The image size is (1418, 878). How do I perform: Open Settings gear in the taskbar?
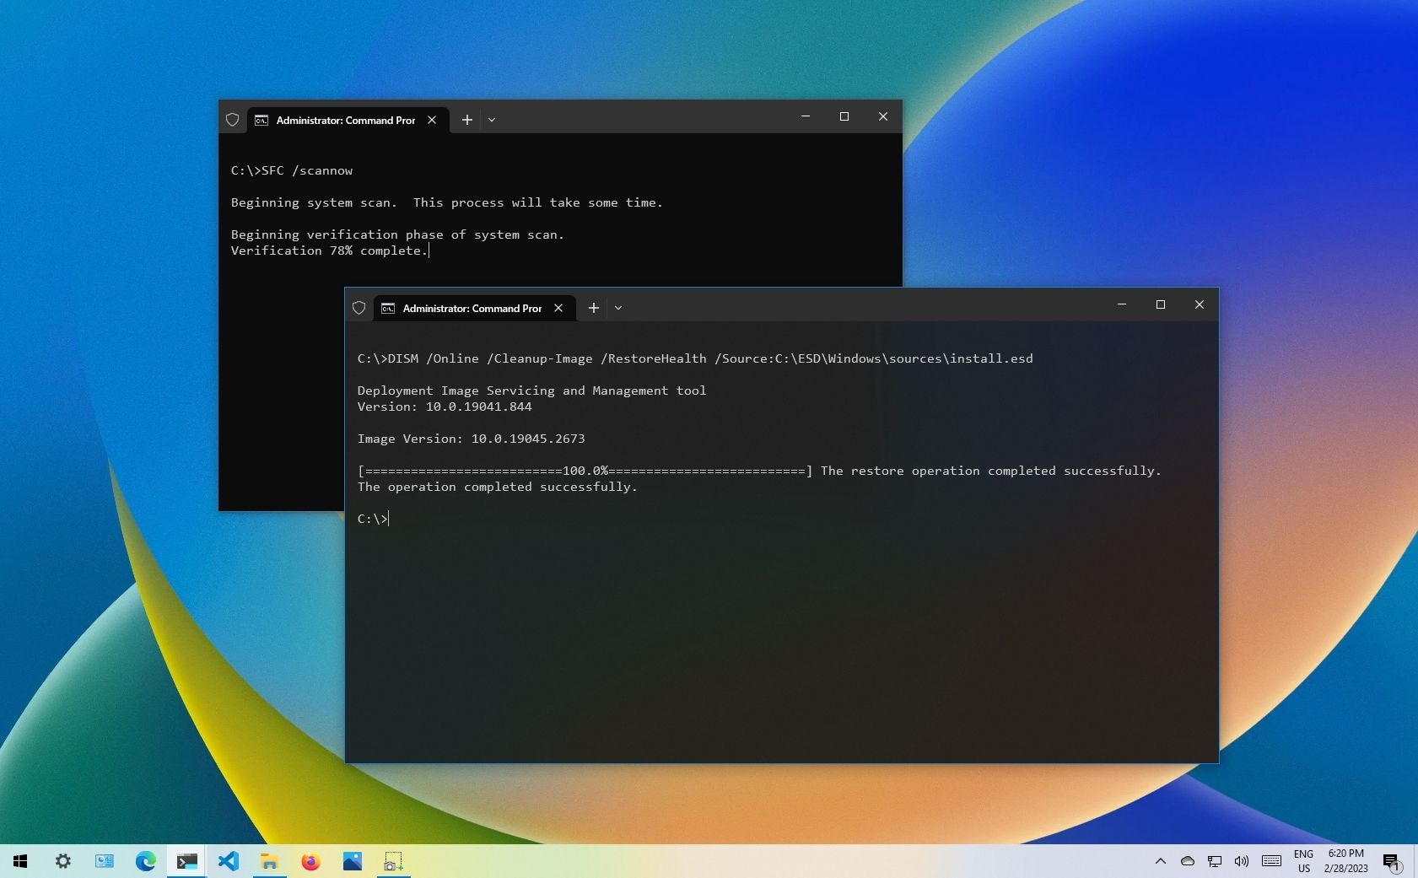[62, 861]
